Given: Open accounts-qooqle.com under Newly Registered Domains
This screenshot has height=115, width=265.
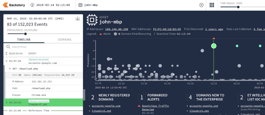Looking at the screenshot, I should point(106,106).
